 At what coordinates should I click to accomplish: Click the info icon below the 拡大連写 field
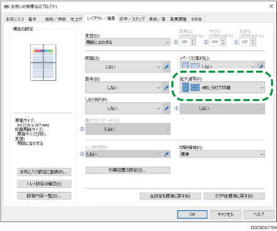176,109
